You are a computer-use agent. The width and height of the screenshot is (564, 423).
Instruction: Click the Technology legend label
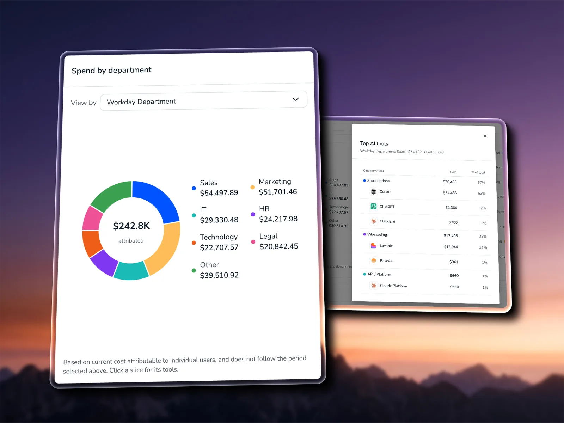[219, 237]
